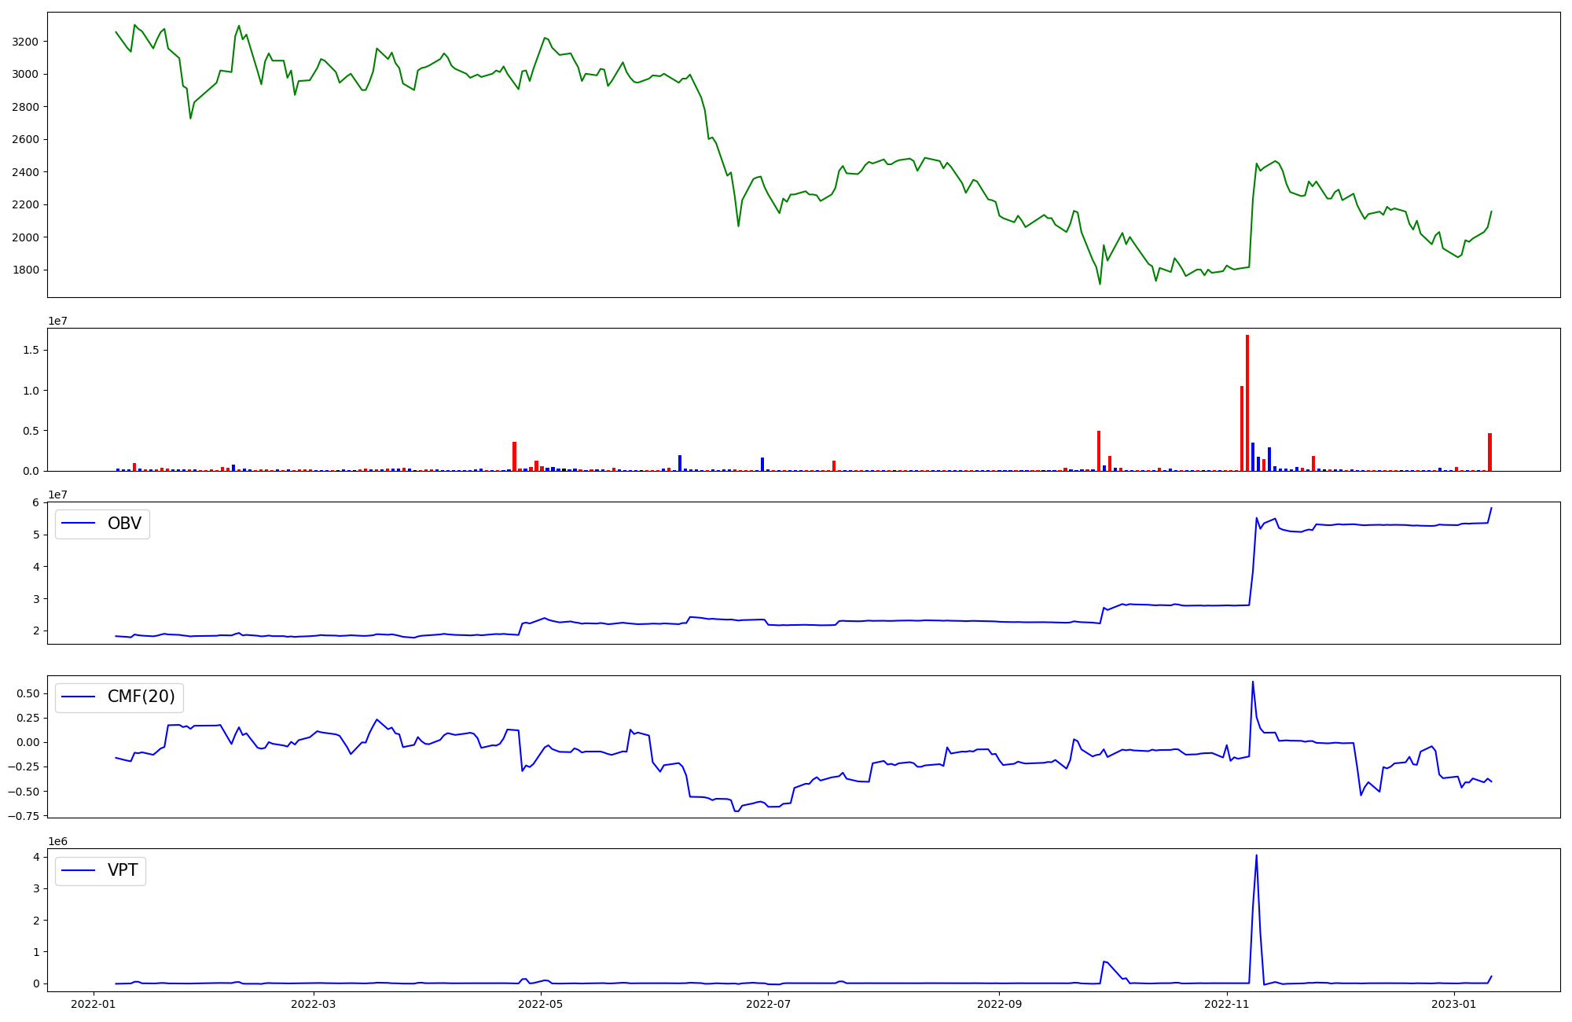Image resolution: width=1572 pixels, height=1022 pixels.
Task: Select the 2022-05 x-axis date label
Action: coord(541,1003)
